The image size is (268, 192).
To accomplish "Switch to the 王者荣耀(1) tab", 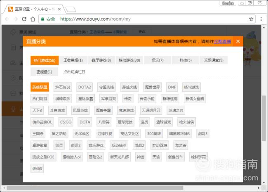I will pos(73,60).
